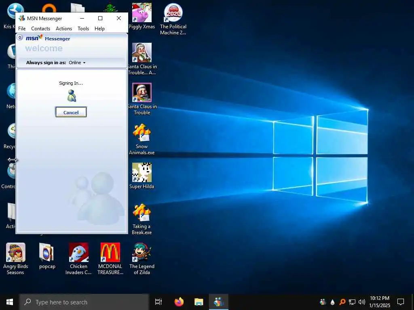Open the Contacts menu
414x310 pixels.
tap(40, 29)
